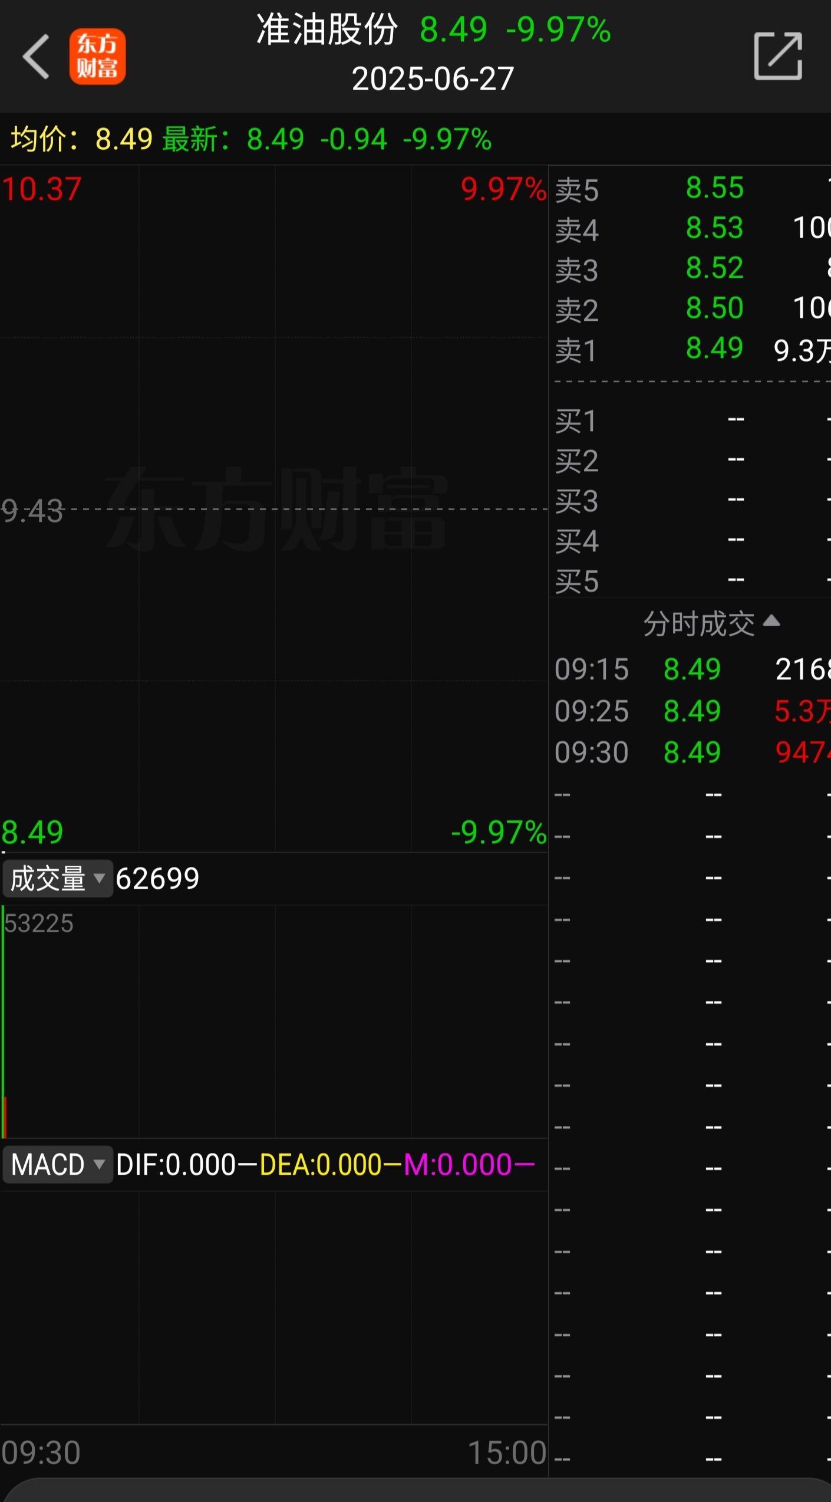
Task: Open the 东方财富 app logo
Action: [97, 57]
